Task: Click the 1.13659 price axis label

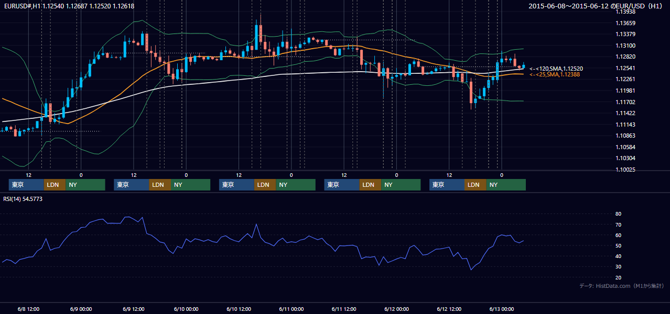Action: pyautogui.click(x=625, y=23)
